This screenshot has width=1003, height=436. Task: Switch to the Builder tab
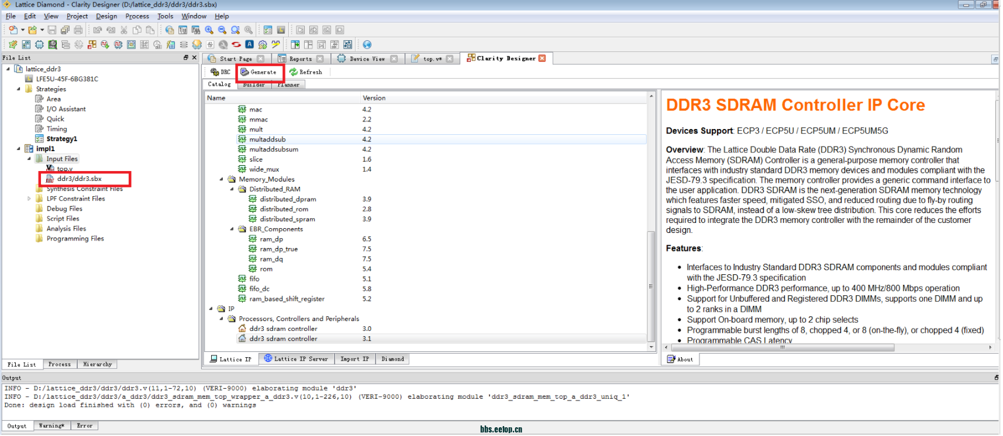tap(254, 85)
